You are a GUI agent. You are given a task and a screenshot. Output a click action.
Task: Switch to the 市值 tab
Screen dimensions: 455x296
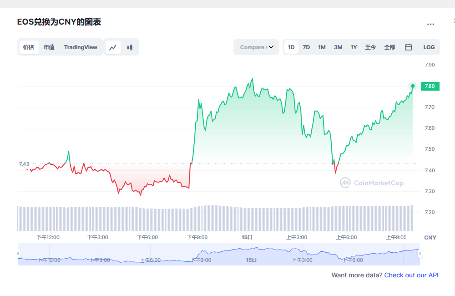coord(49,47)
